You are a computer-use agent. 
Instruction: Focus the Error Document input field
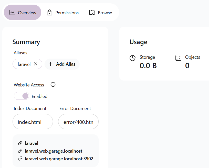[78, 122]
